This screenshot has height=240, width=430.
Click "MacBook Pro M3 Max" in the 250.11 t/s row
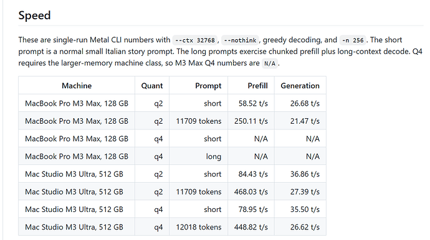click(x=63, y=121)
